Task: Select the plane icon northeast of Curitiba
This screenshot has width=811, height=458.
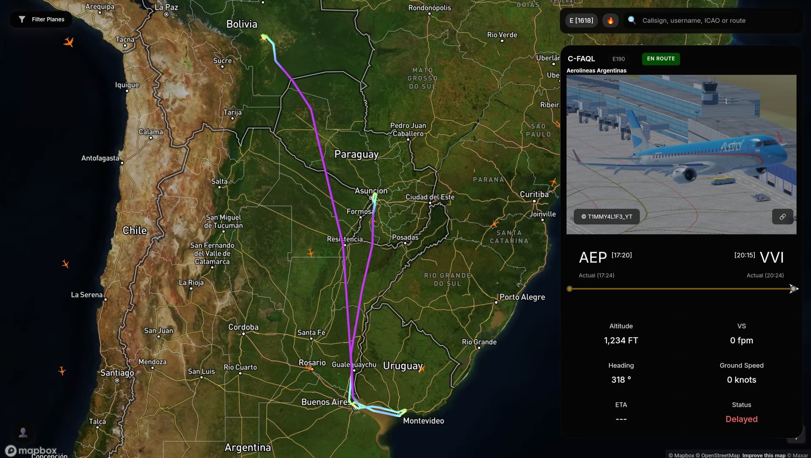Action: pyautogui.click(x=553, y=182)
